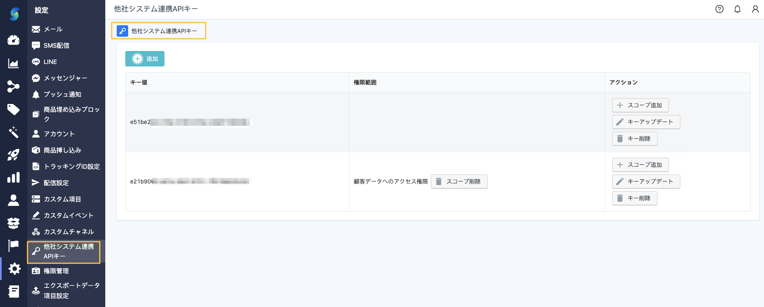Open notifications bell icon
The width and height of the screenshot is (764, 307).
coord(737,9)
